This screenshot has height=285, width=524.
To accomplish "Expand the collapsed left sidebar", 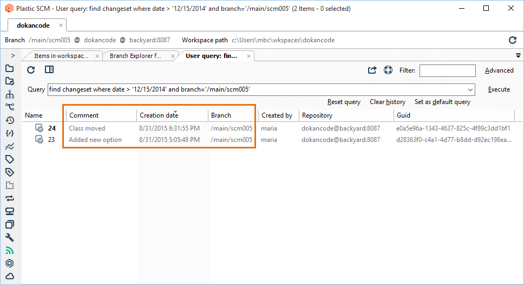I will 13,55.
